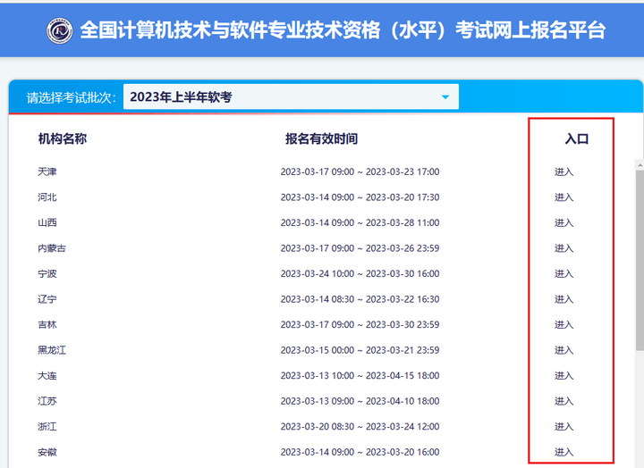Click the 机构名称 column header

click(x=63, y=138)
